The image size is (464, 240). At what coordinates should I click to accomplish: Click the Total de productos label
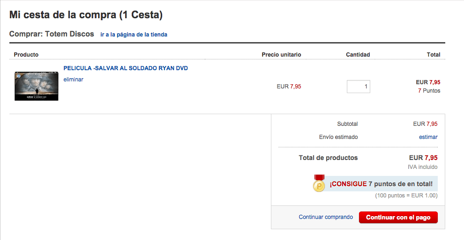click(328, 158)
